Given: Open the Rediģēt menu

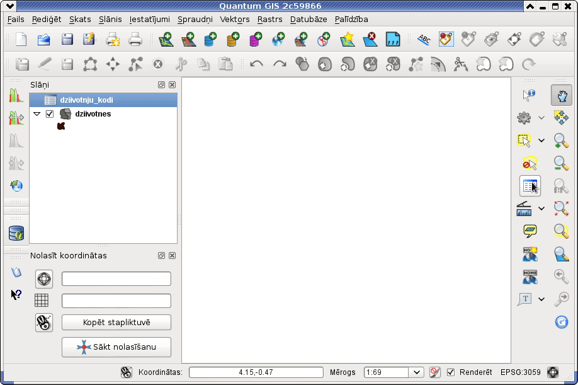Looking at the screenshot, I should [x=47, y=19].
